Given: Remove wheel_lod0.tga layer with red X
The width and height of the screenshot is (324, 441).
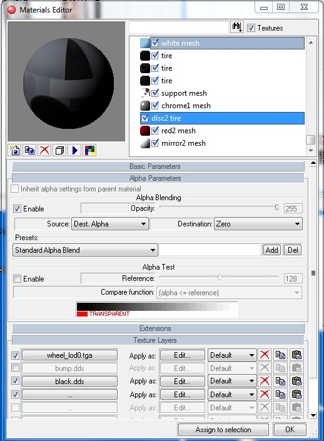Looking at the screenshot, I should (x=265, y=355).
